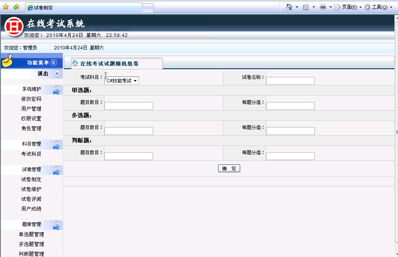Open 试卷制定 in sidebar

coord(31,179)
